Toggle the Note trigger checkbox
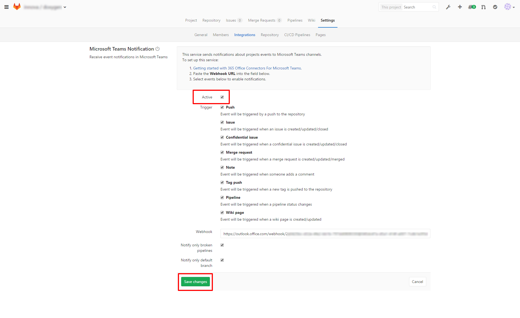 [x=222, y=167]
